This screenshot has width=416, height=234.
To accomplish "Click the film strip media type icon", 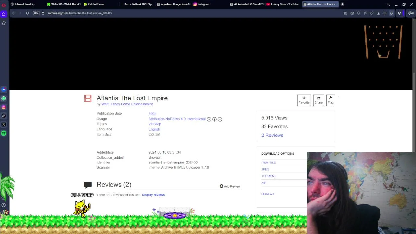I will point(88,98).
